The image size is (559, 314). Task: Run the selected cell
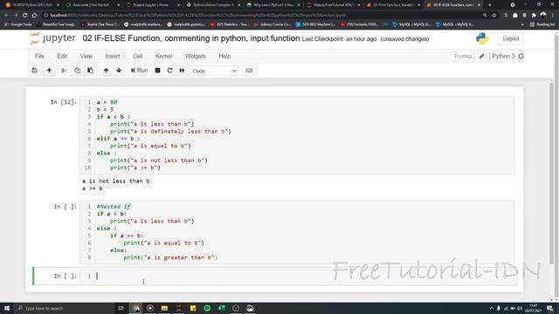pyautogui.click(x=139, y=71)
